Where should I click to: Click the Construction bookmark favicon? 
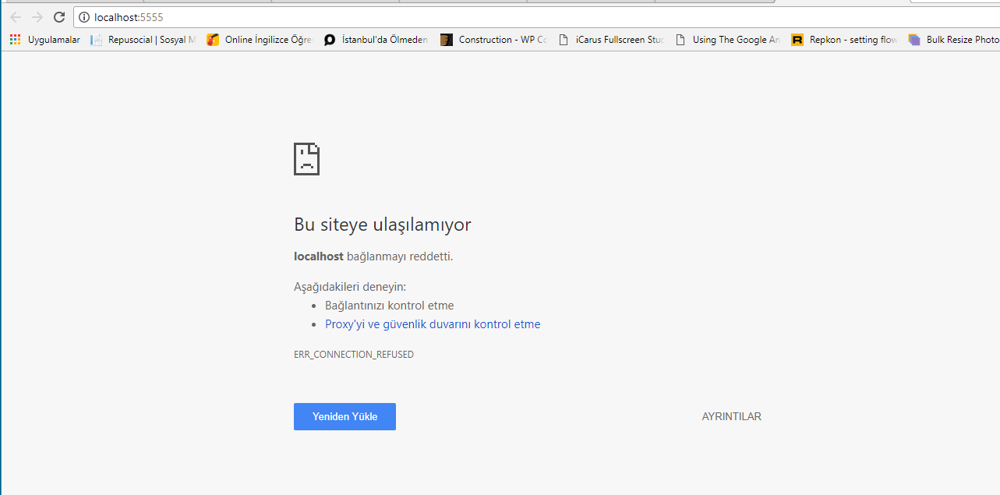pos(447,40)
